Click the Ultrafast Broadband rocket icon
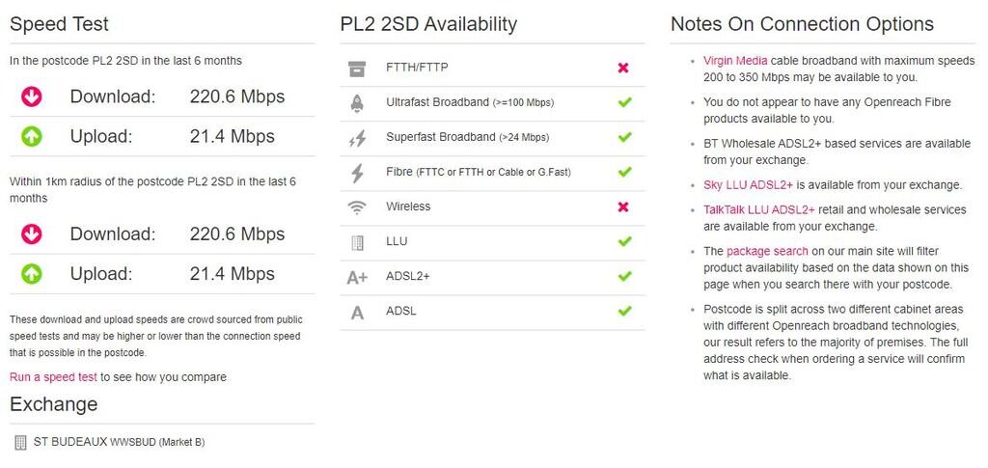The width and height of the screenshot is (988, 468). tap(357, 103)
